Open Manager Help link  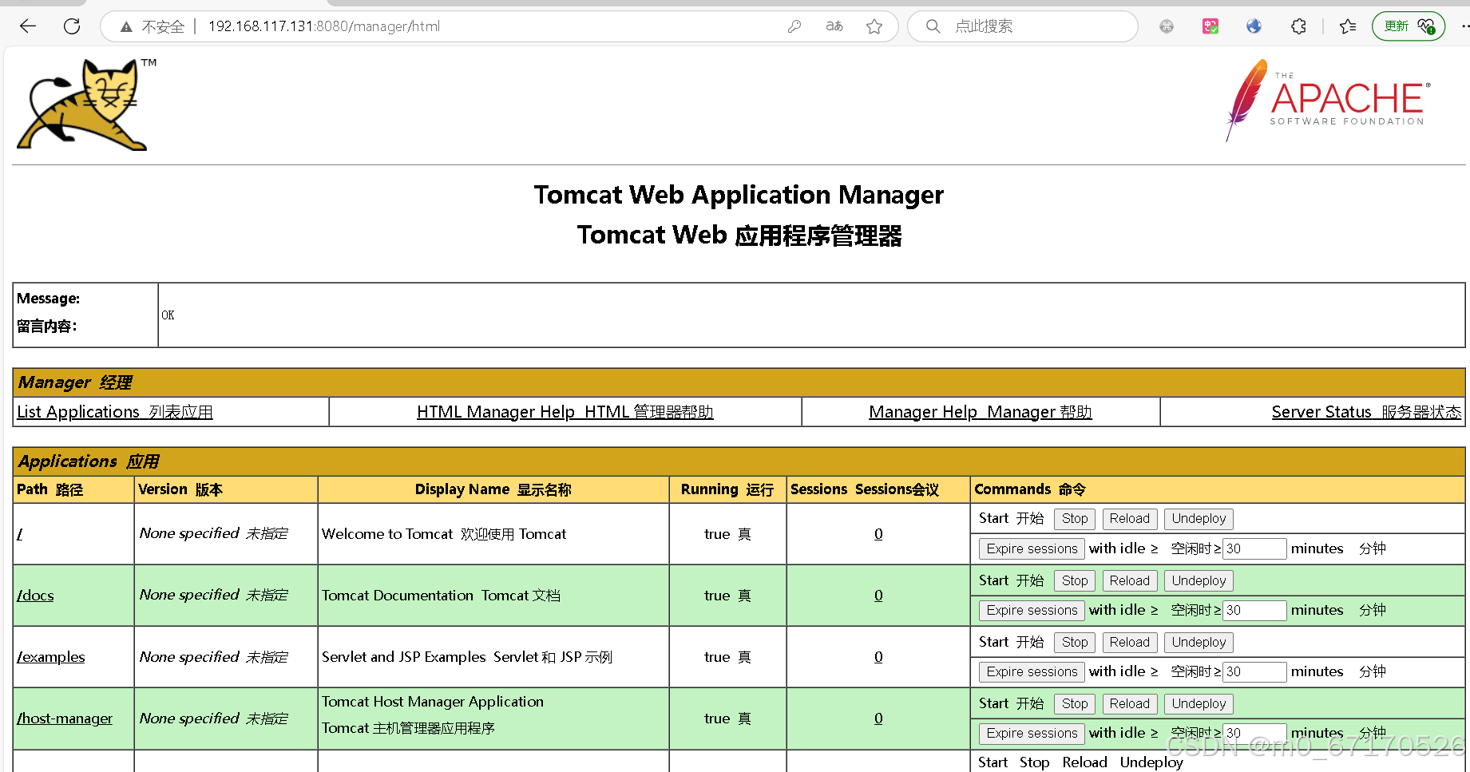[x=980, y=412]
